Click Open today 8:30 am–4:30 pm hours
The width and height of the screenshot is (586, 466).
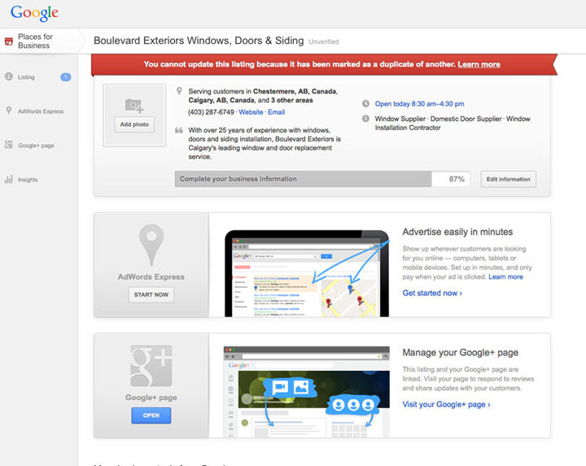419,104
